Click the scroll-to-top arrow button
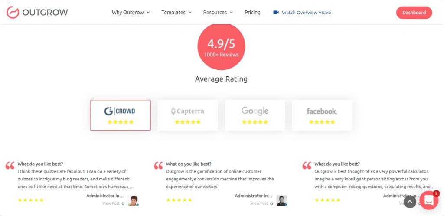 pos(410,202)
